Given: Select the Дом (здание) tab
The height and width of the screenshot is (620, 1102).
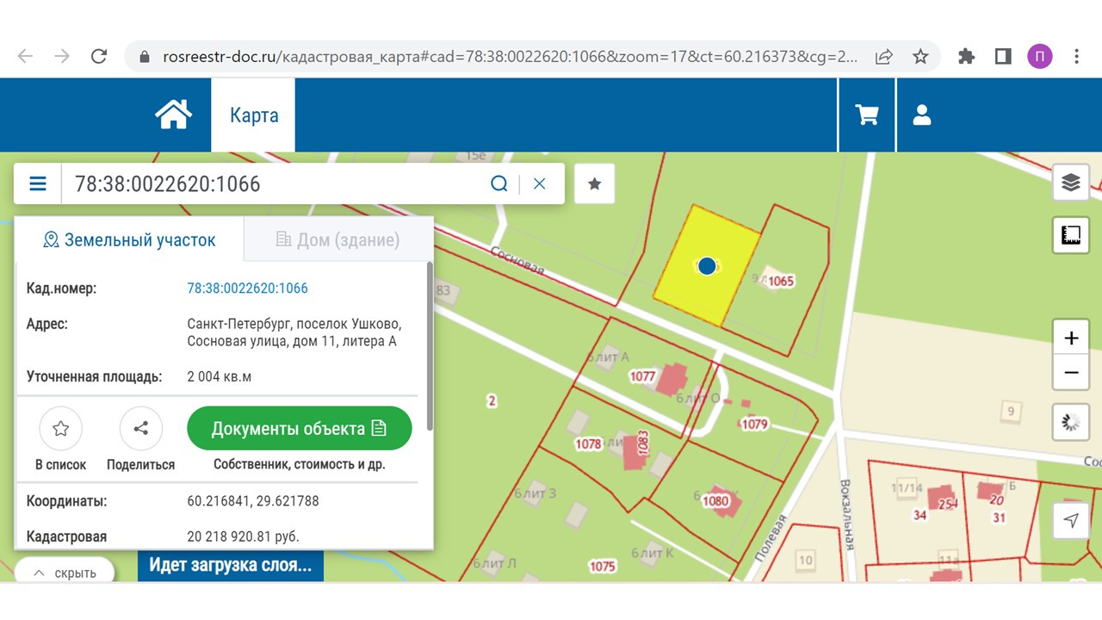Looking at the screenshot, I should [x=337, y=239].
